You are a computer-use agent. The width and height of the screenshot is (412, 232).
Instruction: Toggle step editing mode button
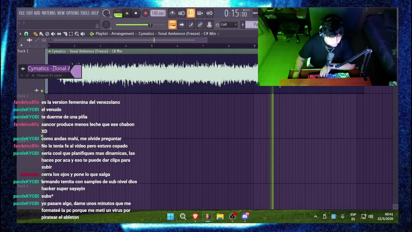191,24
